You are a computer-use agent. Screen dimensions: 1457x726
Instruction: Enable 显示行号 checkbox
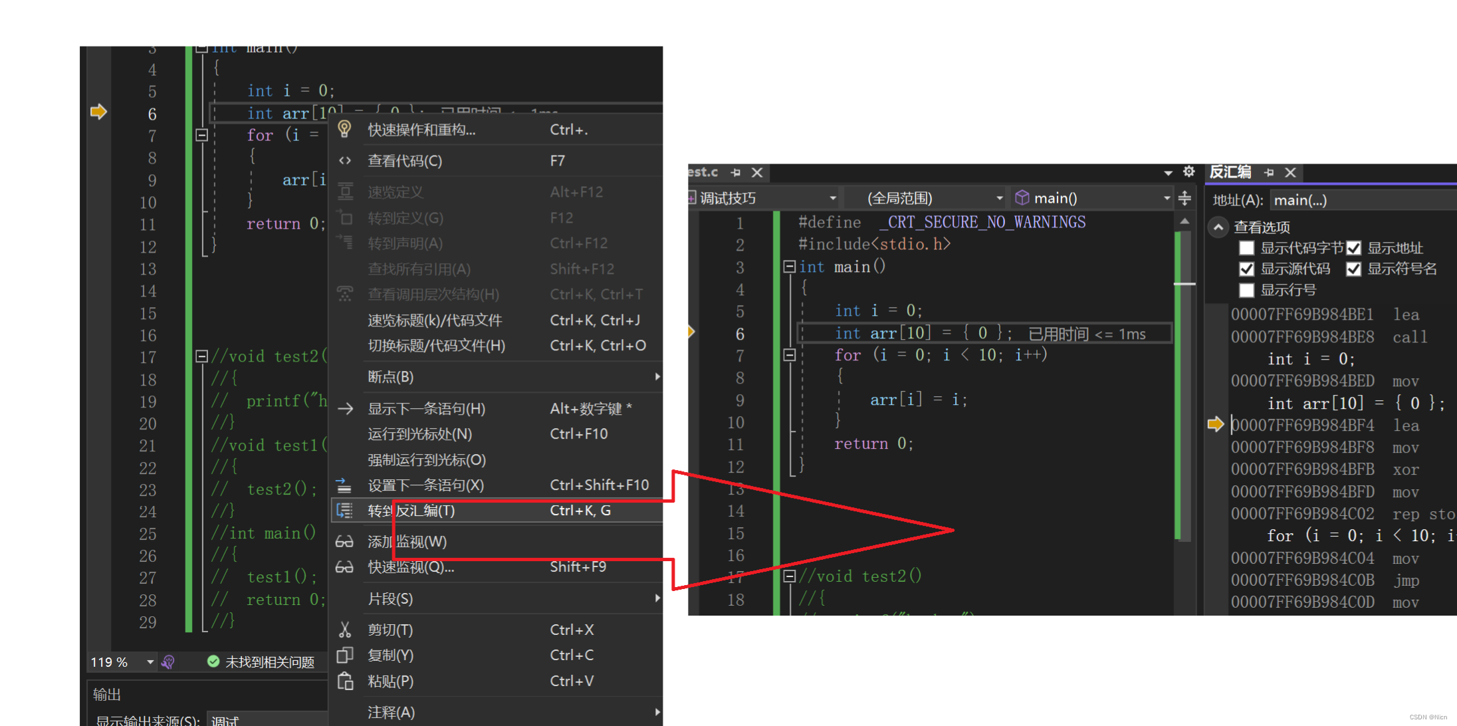[x=1246, y=290]
